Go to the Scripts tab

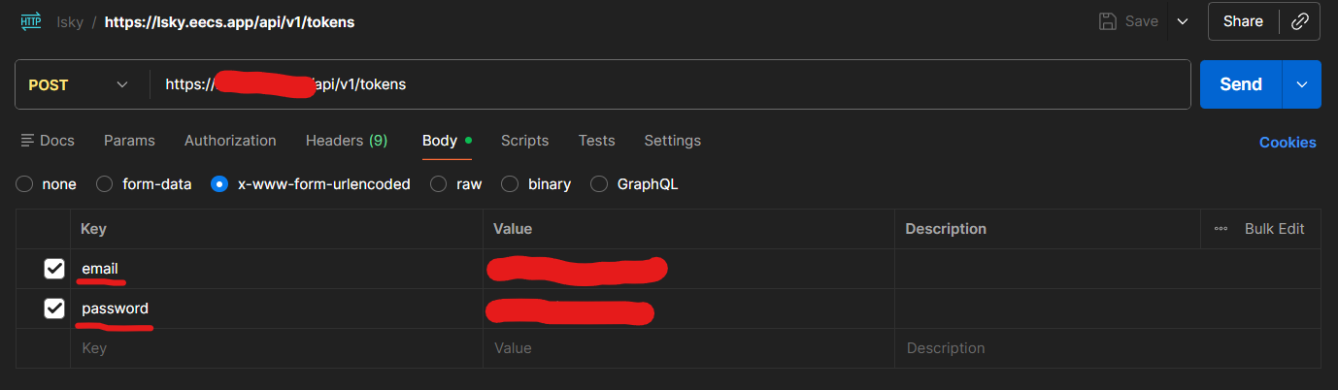click(x=524, y=141)
